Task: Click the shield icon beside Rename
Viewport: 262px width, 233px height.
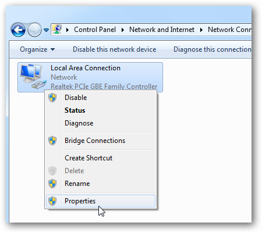Action: [x=52, y=184]
